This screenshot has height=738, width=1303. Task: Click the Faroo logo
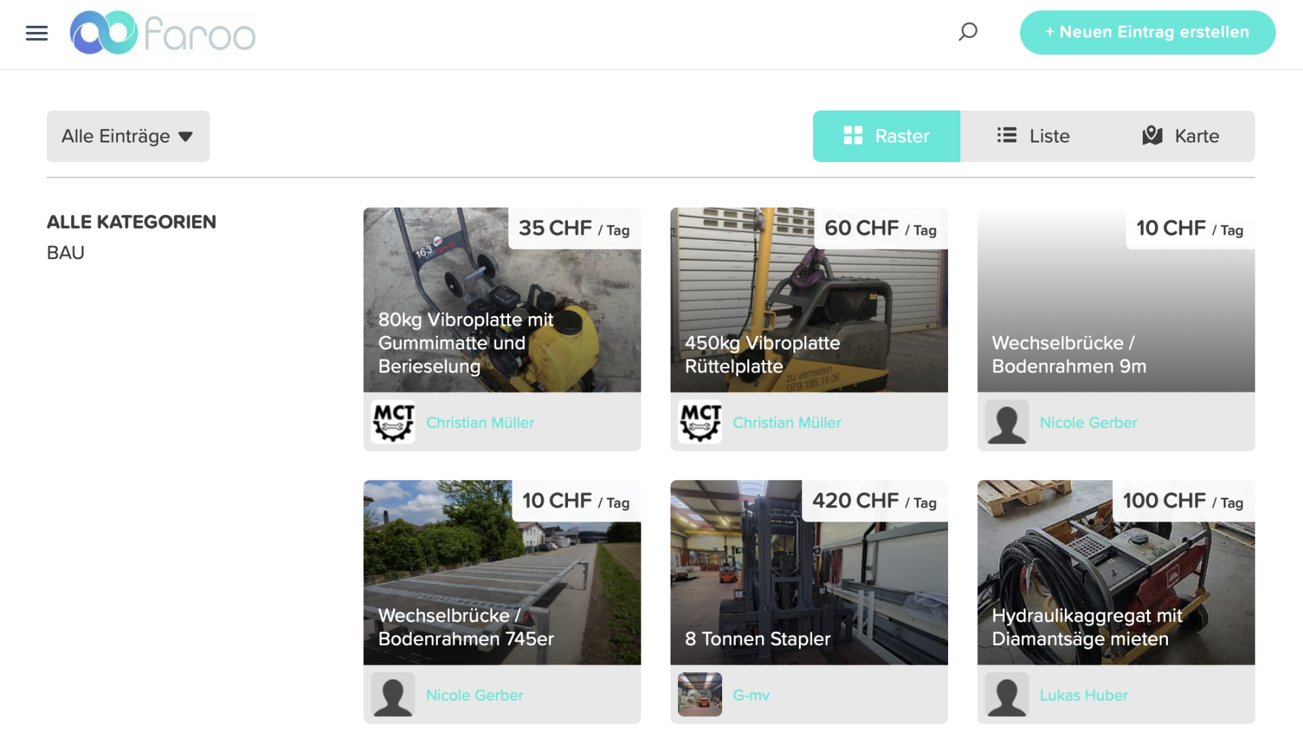tap(163, 33)
